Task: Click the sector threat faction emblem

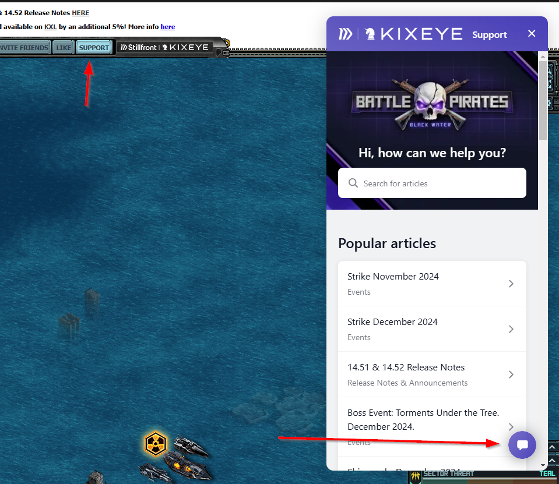Action: pyautogui.click(x=415, y=477)
